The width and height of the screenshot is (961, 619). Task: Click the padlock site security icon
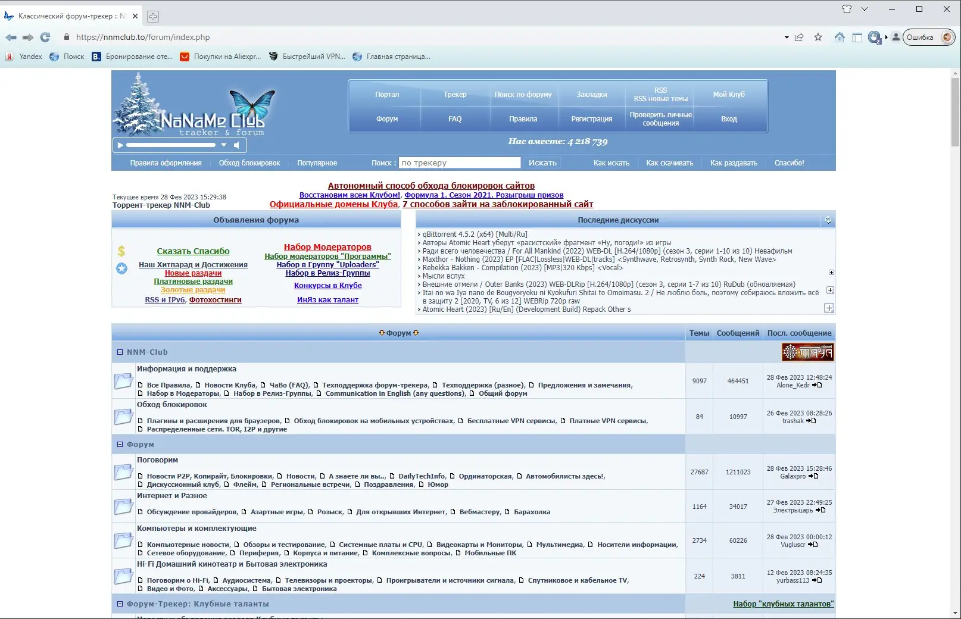[67, 37]
